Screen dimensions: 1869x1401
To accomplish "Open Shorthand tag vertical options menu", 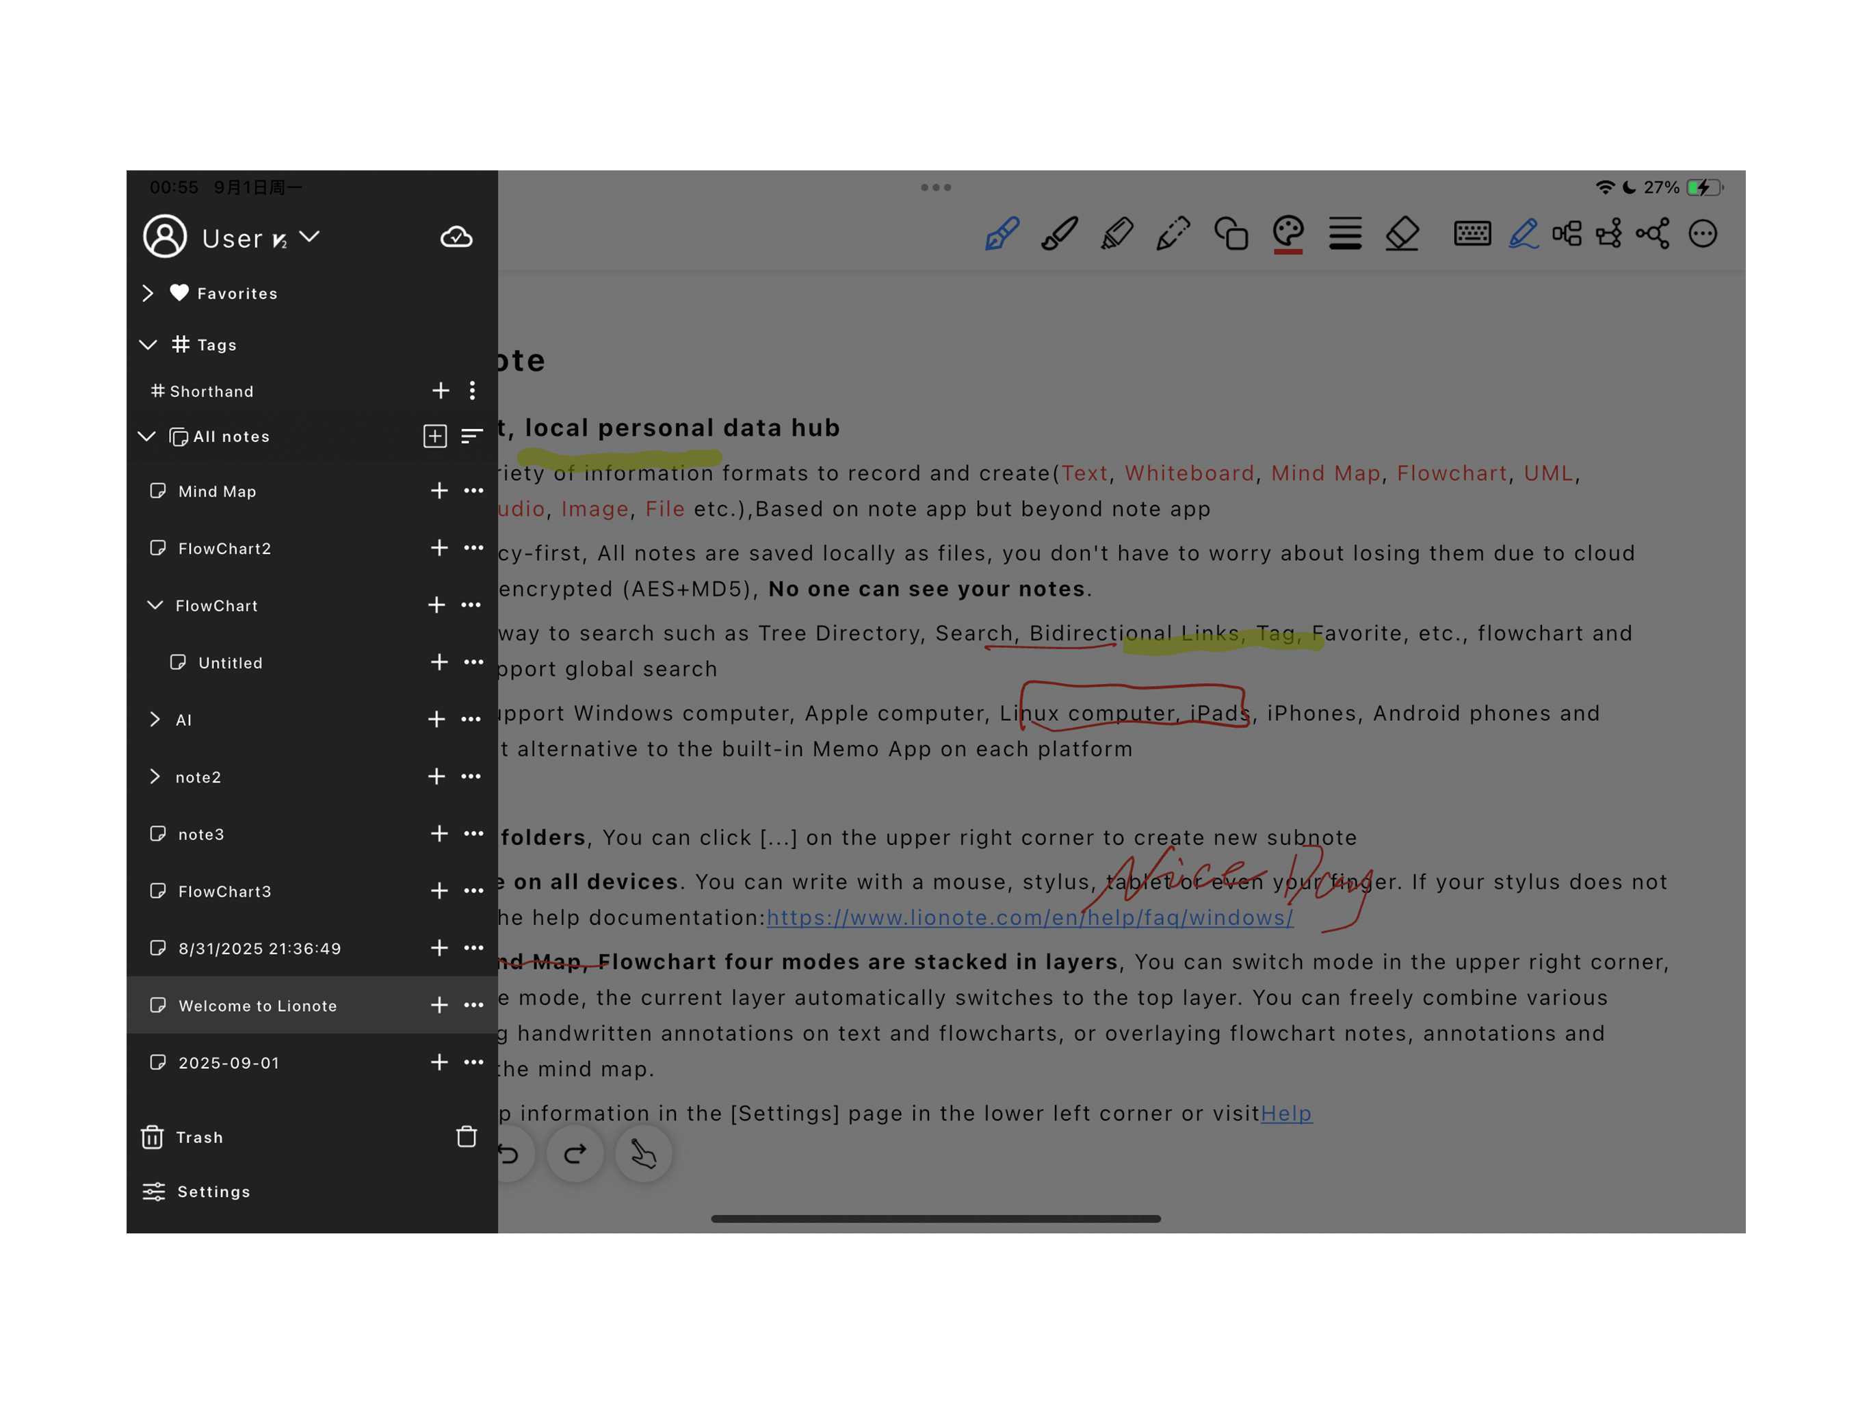I will coord(472,391).
